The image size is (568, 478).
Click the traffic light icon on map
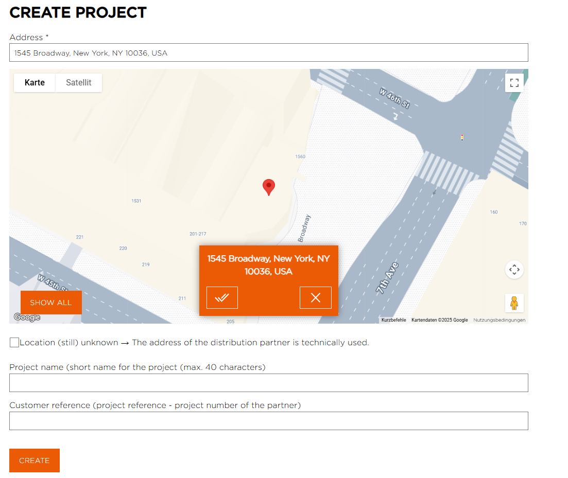coord(462,137)
